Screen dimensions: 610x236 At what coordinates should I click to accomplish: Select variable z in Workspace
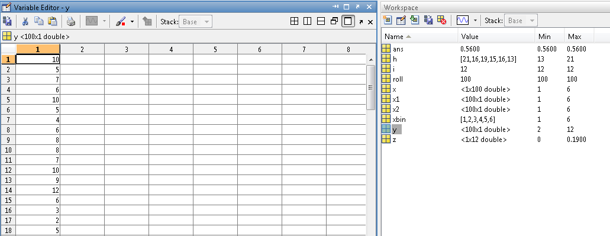tap(395, 140)
